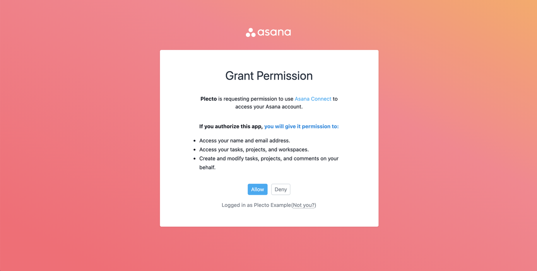Image resolution: width=537 pixels, height=271 pixels.
Task: Click 'you will give it permission to:' text
Action: [x=301, y=126]
